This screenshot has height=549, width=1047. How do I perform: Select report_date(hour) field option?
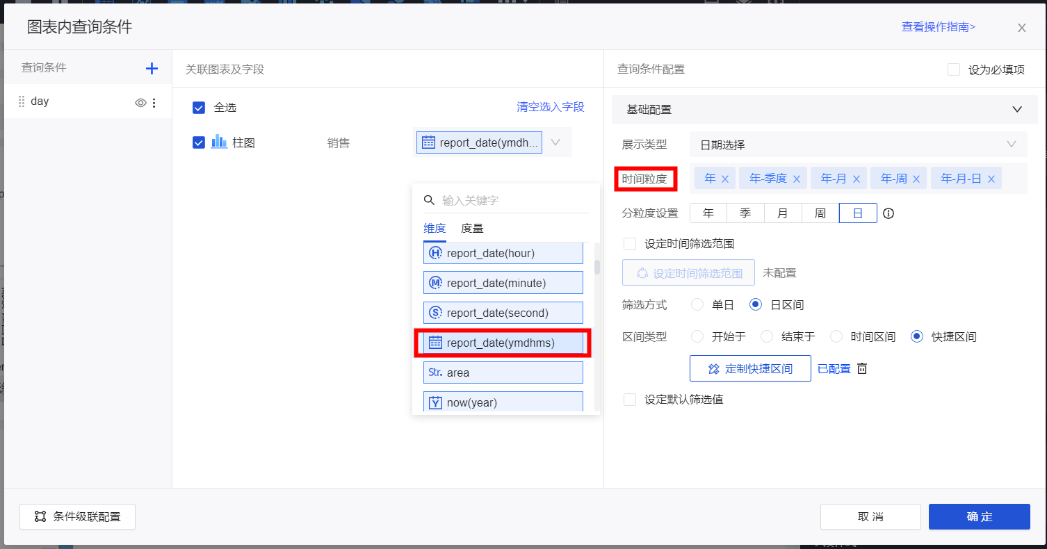(503, 253)
